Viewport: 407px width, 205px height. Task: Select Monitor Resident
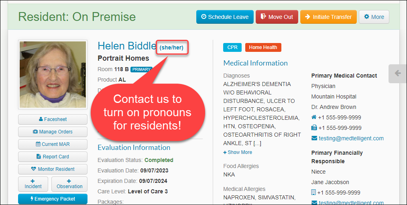pos(53,169)
